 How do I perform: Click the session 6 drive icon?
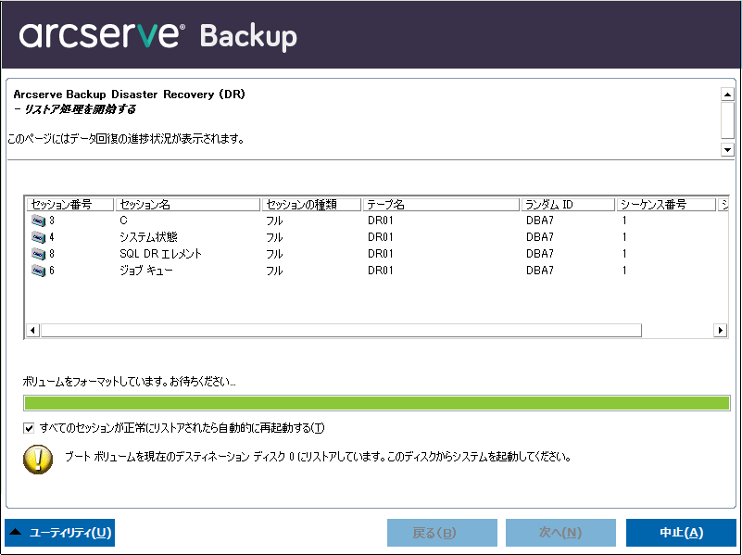click(38, 271)
